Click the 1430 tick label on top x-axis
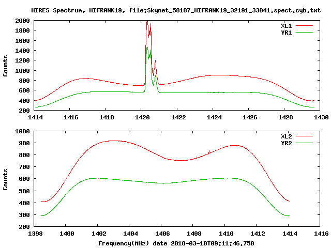The width and height of the screenshot is (331, 248). tap(321, 117)
